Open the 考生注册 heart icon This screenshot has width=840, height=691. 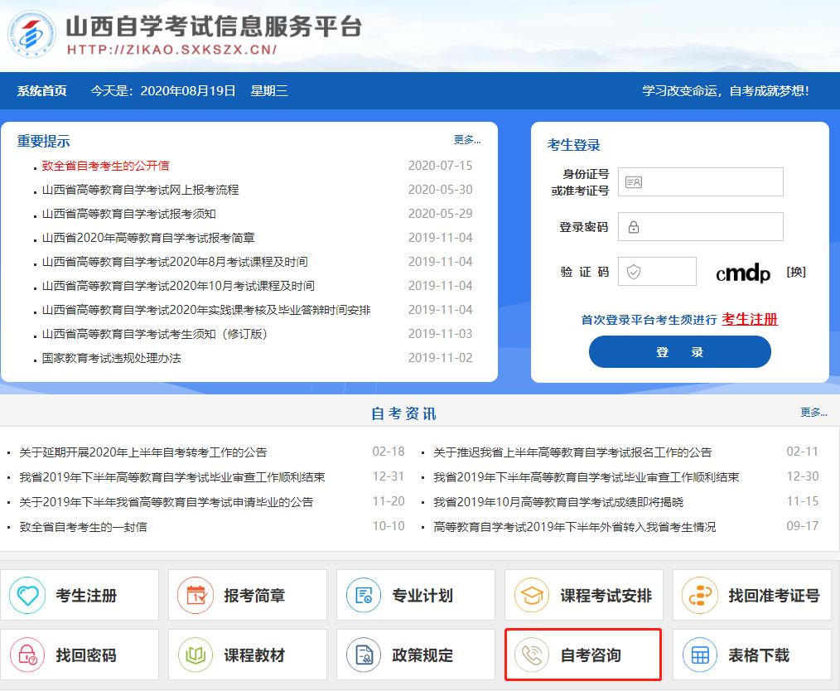click(x=27, y=594)
